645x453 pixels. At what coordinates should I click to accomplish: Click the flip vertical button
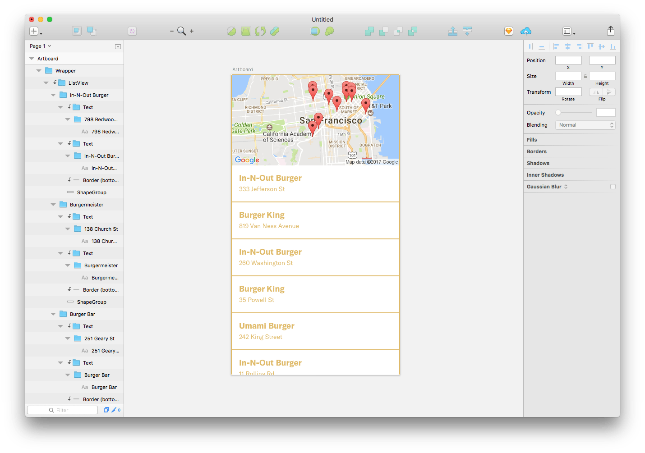click(x=609, y=92)
